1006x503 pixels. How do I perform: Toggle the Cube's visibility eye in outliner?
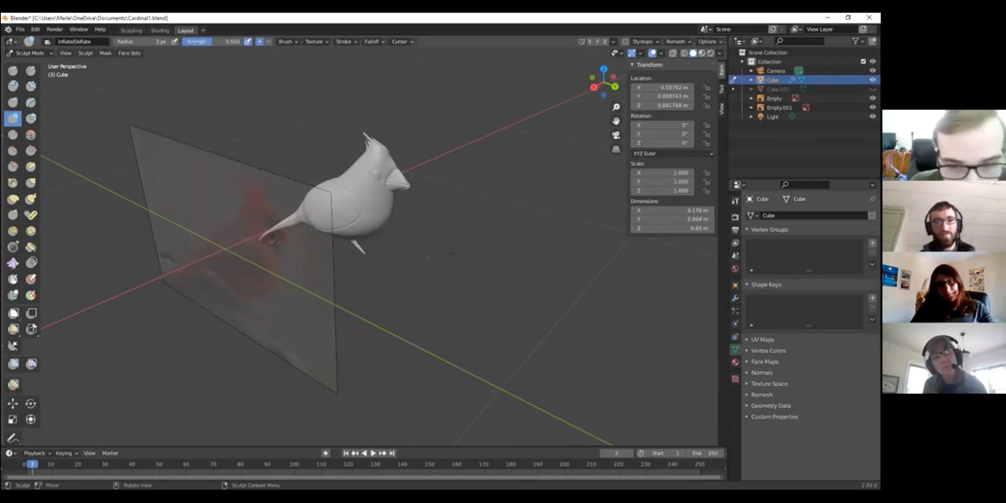point(872,80)
